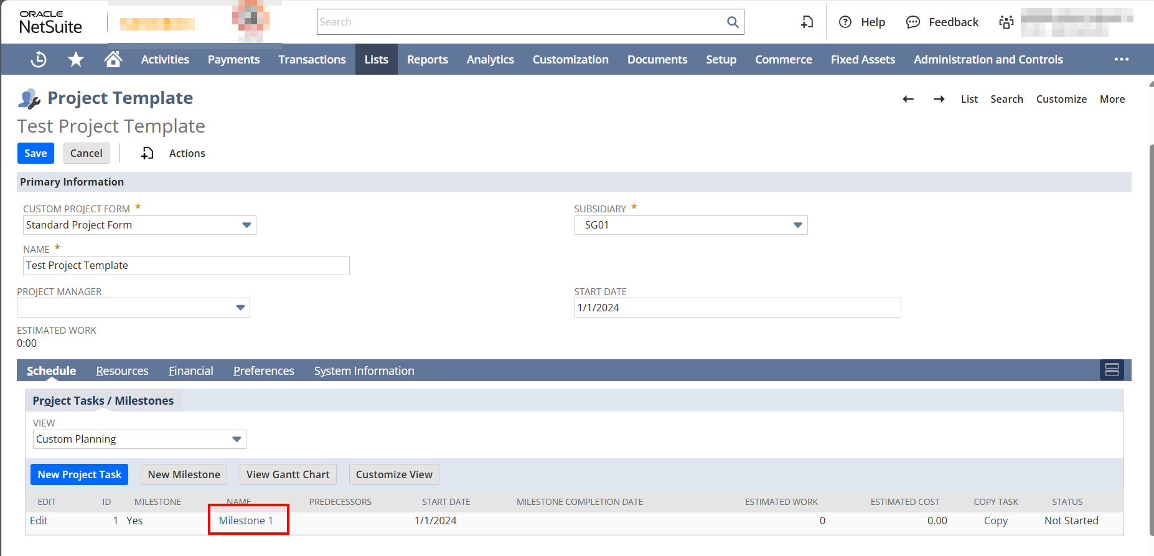1154x556 pixels.
Task: Go to the Home icon
Action: (113, 60)
